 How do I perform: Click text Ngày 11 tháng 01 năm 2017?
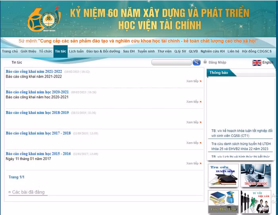[28, 159]
